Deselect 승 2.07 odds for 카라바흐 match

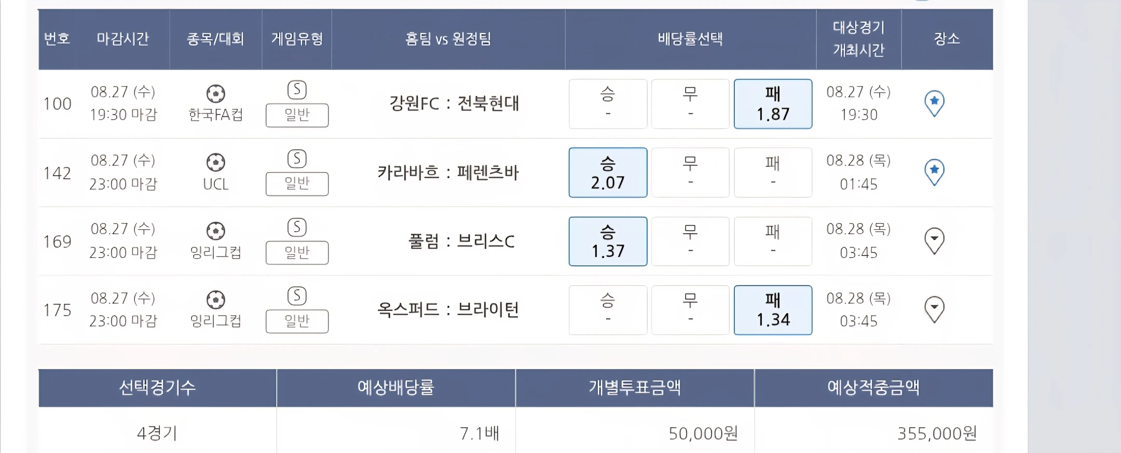point(607,173)
